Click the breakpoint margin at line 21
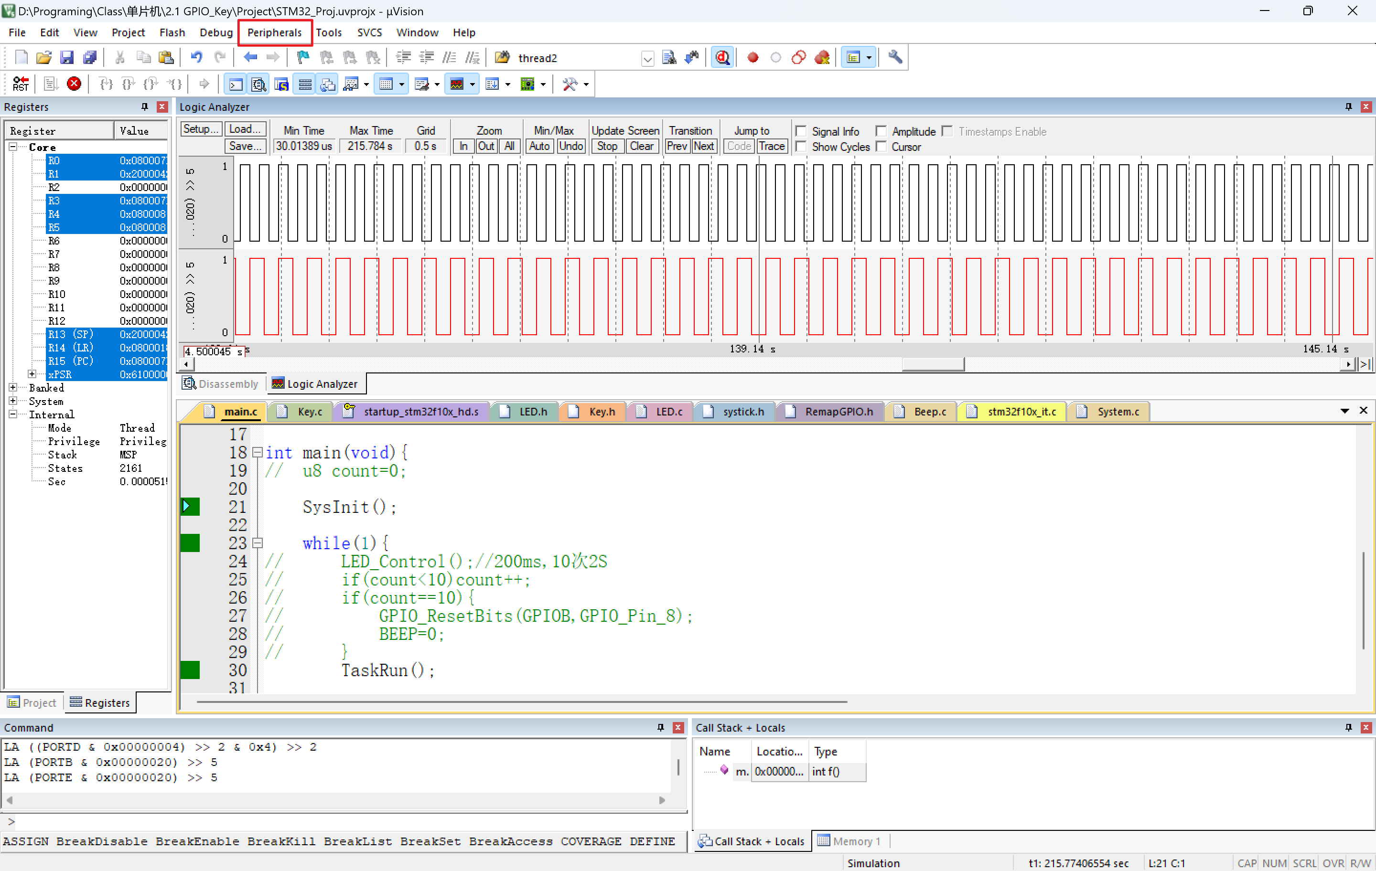The image size is (1376, 871). 190,507
